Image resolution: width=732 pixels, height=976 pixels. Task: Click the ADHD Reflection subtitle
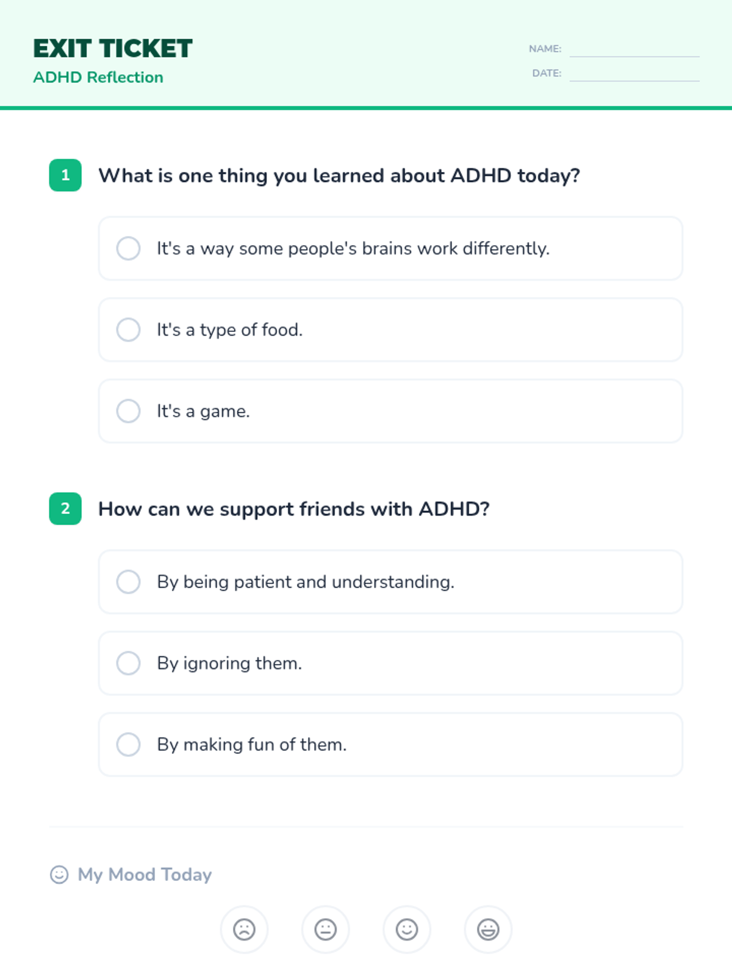click(98, 77)
